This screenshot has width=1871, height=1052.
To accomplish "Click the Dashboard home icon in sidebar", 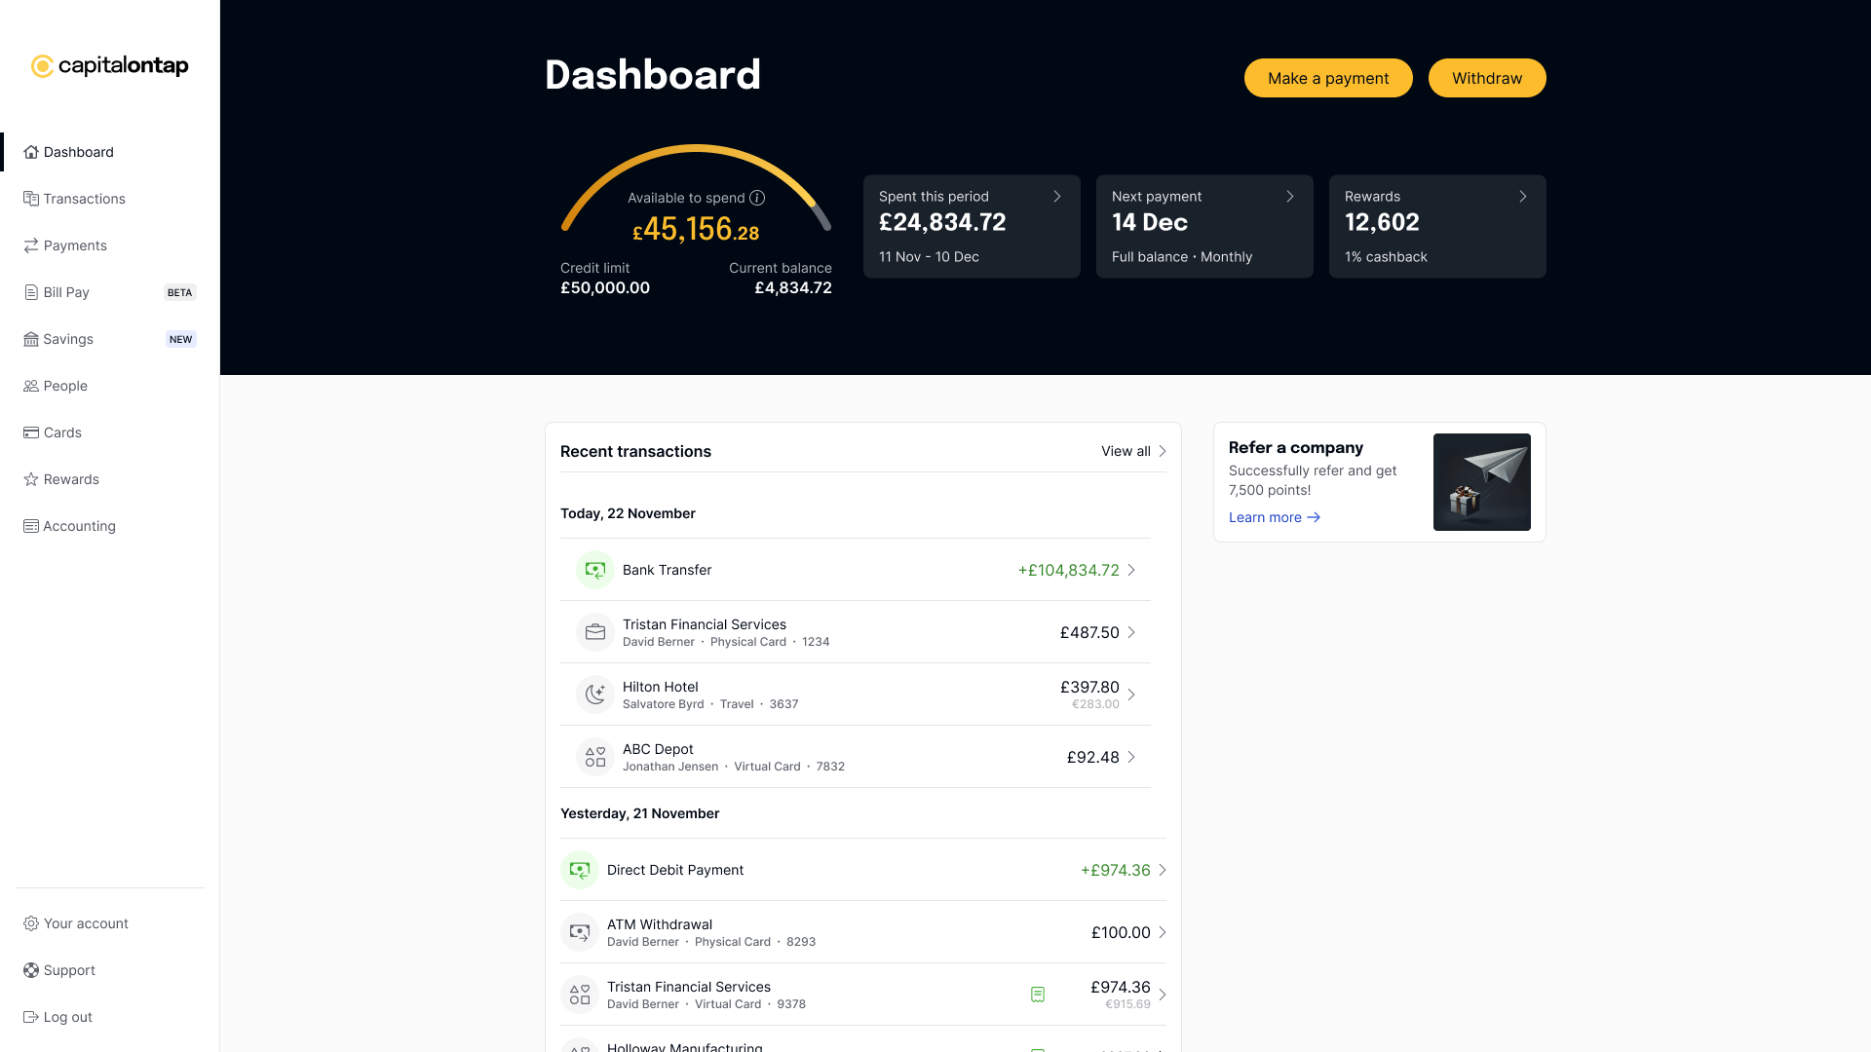I will (31, 152).
